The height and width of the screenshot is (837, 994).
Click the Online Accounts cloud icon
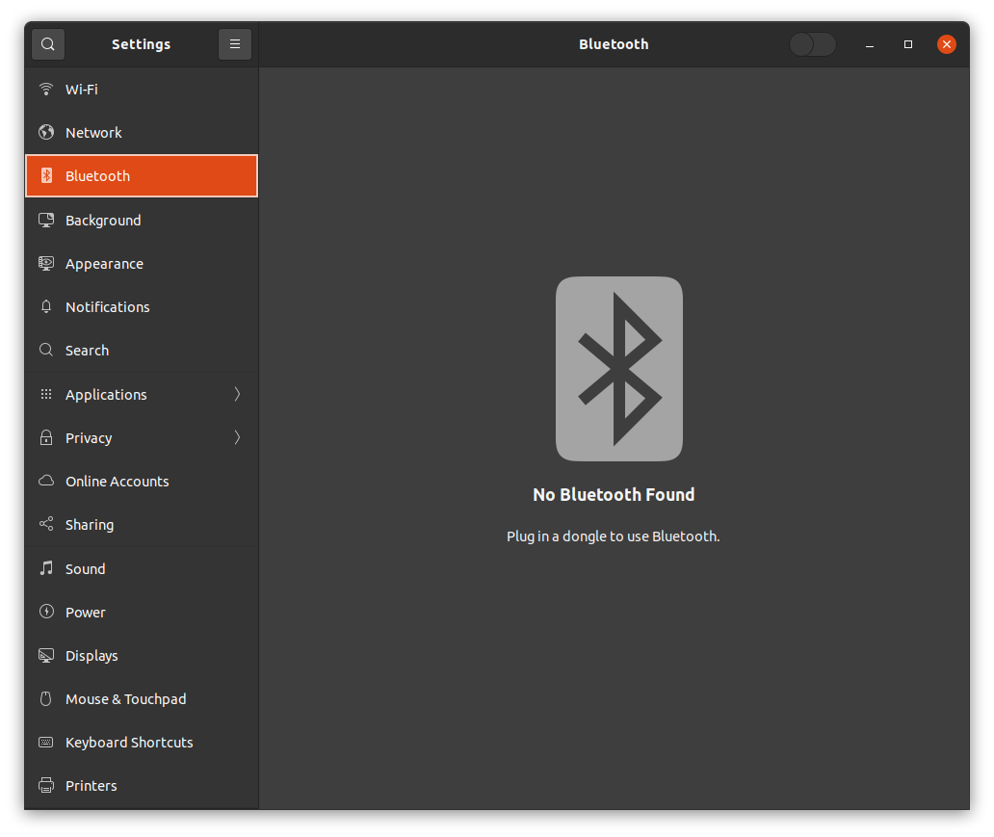click(46, 482)
